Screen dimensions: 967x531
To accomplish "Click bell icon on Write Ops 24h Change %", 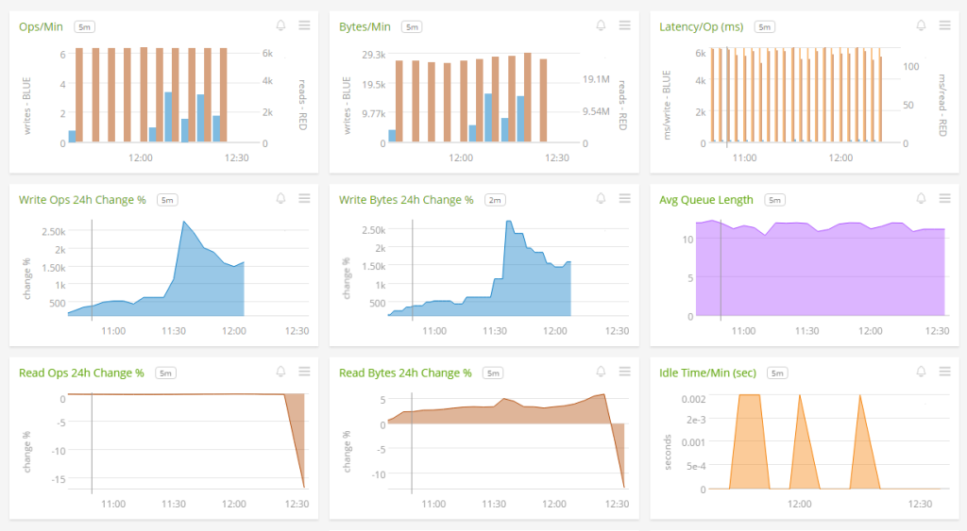I will 280,199.
